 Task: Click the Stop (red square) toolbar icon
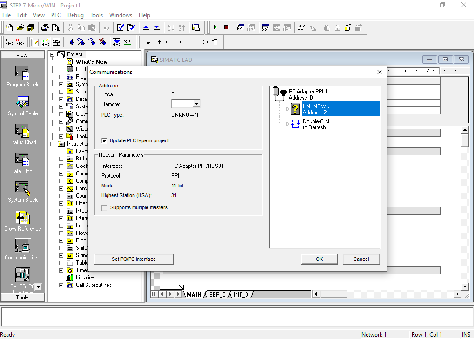tap(226, 27)
